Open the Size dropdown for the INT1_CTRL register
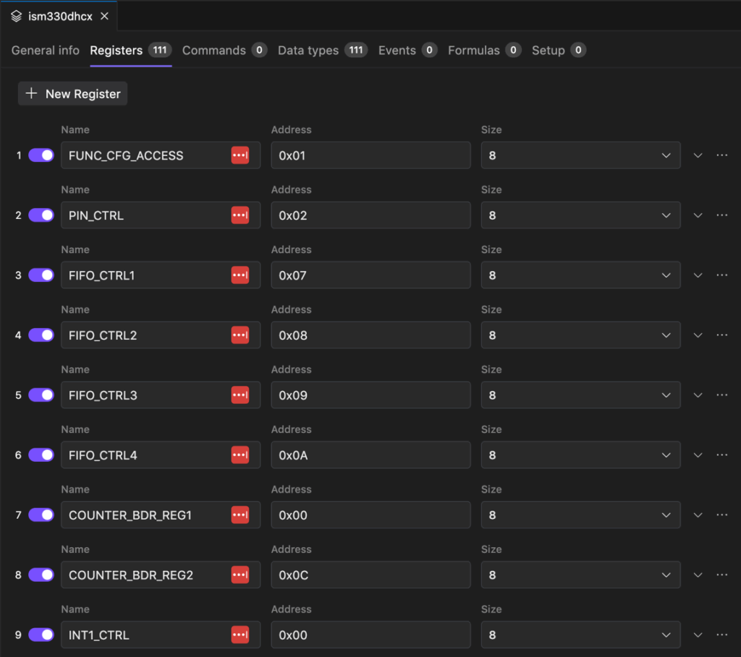This screenshot has height=657, width=741. pos(580,635)
